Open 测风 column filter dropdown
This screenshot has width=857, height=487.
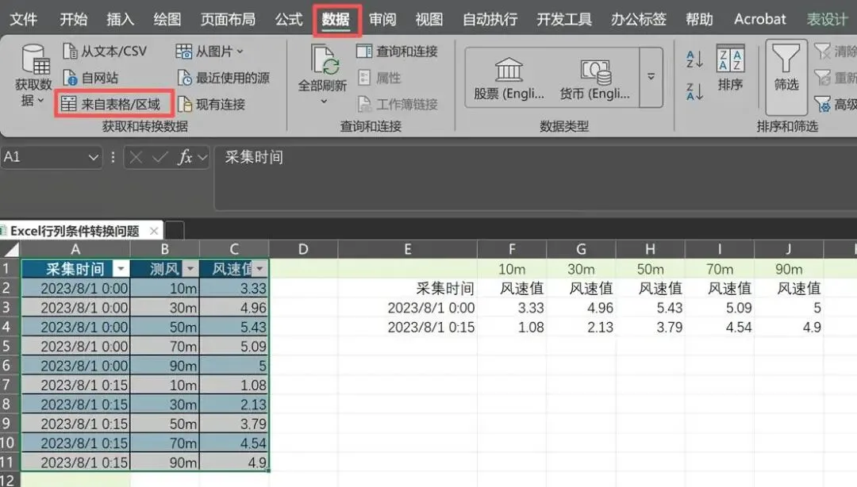[x=190, y=269]
